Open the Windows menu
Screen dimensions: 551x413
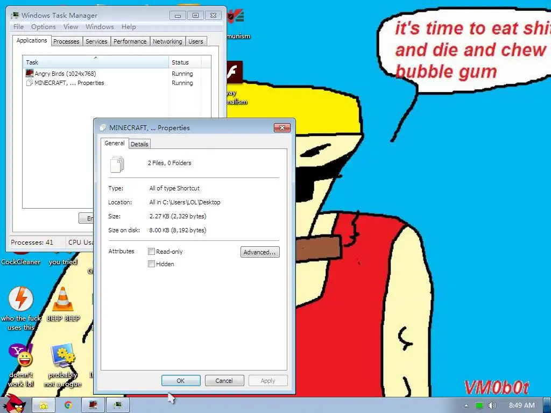click(100, 27)
